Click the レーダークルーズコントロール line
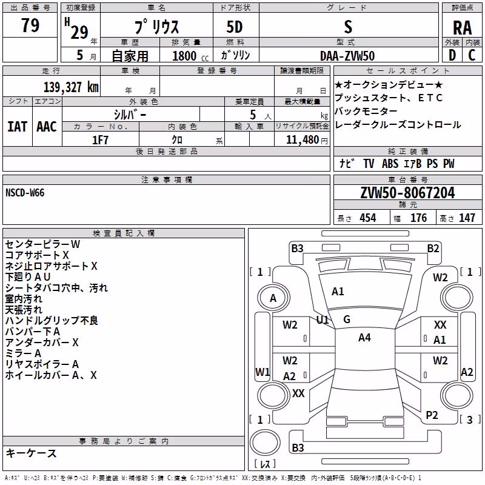 click(x=398, y=125)
